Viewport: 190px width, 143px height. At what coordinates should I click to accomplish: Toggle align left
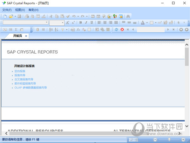tap(99, 23)
